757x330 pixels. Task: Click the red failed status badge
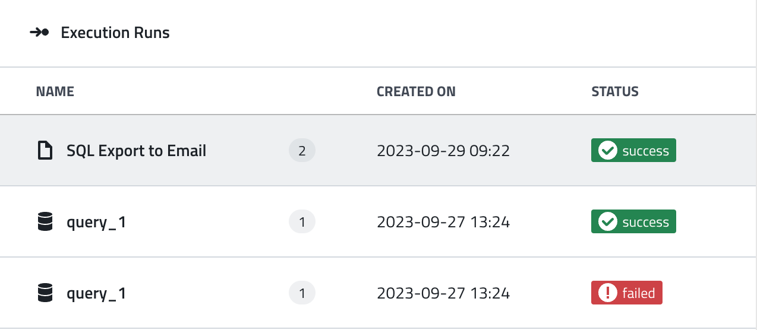[x=626, y=293]
